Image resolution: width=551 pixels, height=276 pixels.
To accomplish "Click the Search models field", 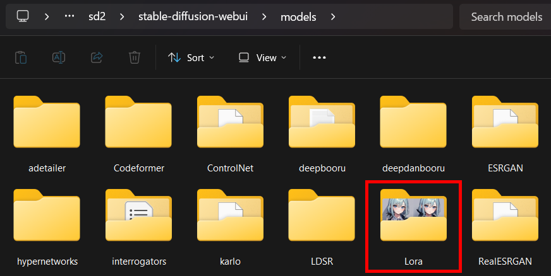I will pos(506,17).
